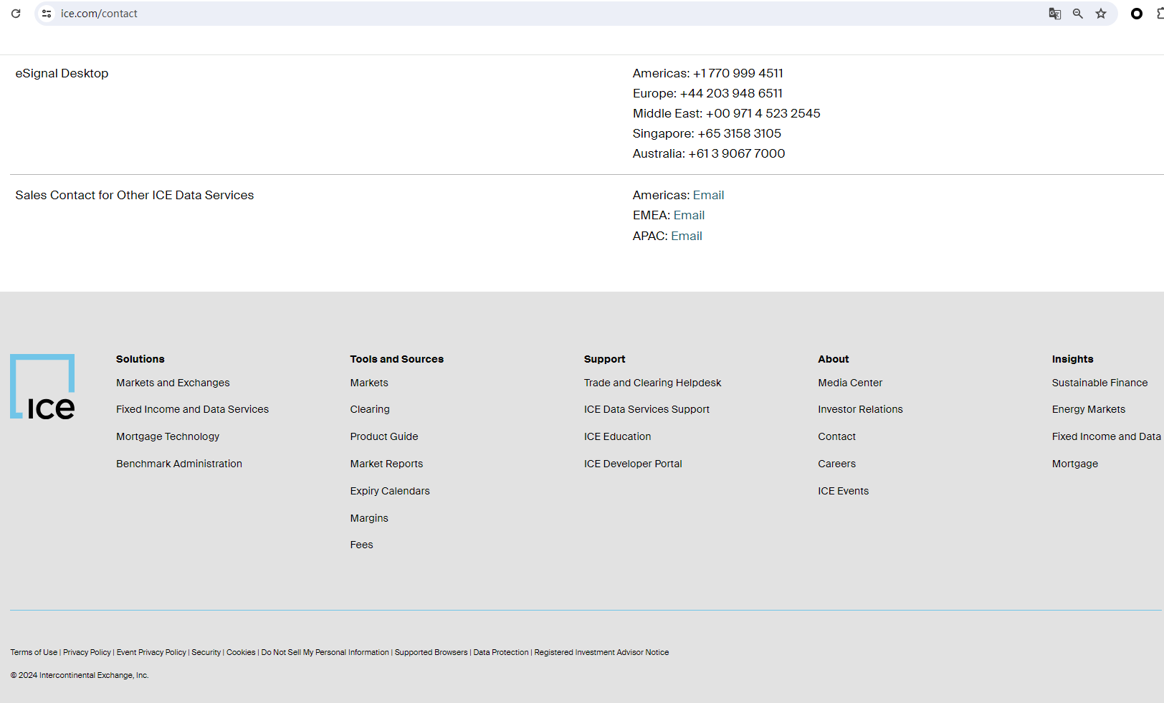Image resolution: width=1164 pixels, height=703 pixels.
Task: Click the browser reload icon
Action: coord(16,14)
